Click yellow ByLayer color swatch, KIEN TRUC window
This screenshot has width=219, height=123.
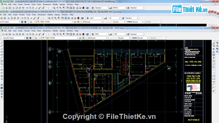pyautogui.click(x=84, y=22)
